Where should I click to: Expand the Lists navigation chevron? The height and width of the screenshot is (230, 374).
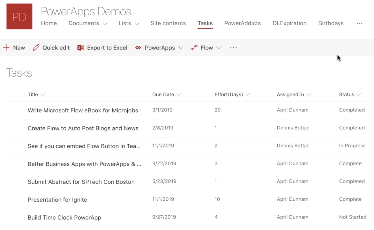137,24
